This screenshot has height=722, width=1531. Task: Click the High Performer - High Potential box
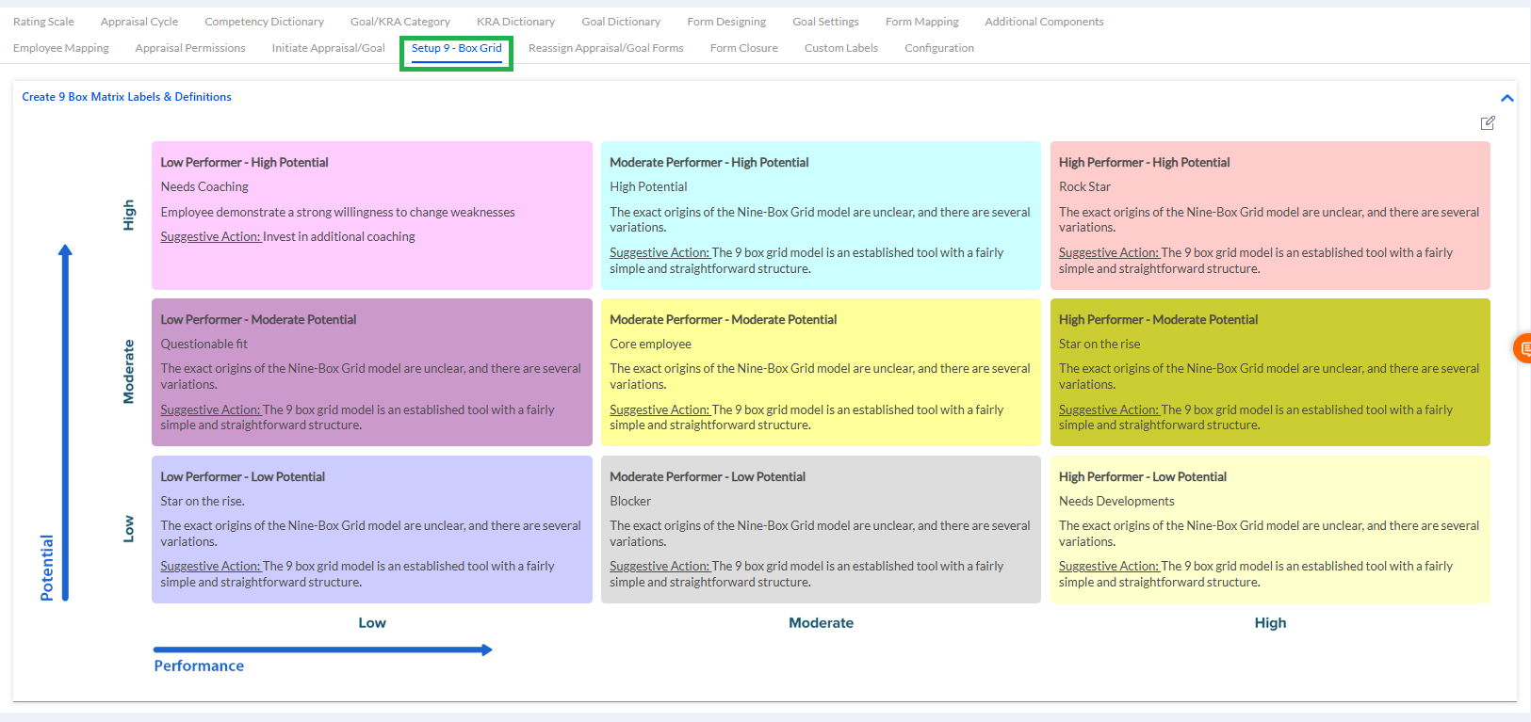(1269, 216)
